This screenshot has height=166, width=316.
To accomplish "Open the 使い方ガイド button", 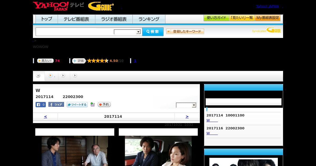I will (216, 18).
